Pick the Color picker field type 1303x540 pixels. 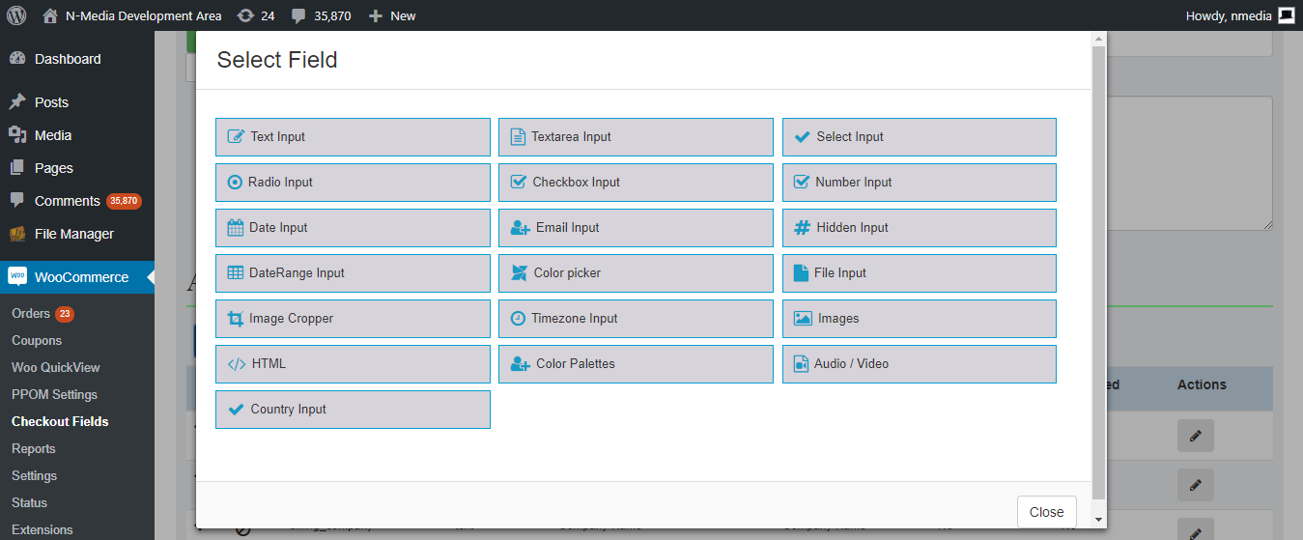coord(636,273)
